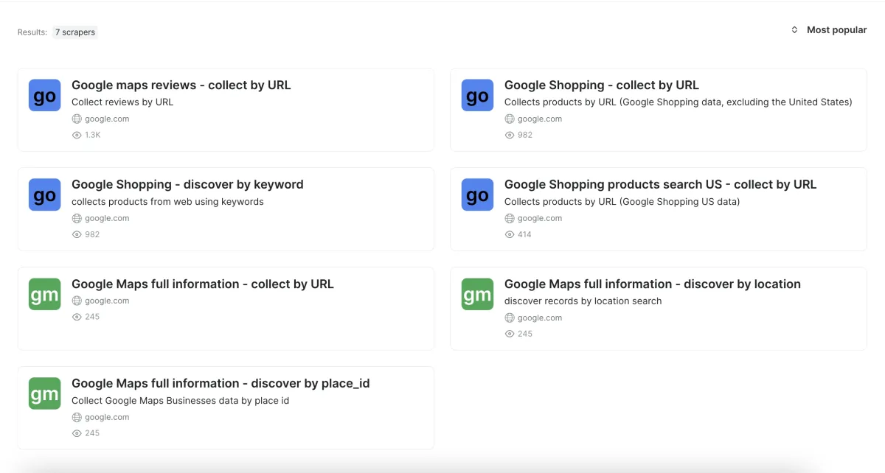Viewport: 885px width, 473px height.
Task: Click the 'Results:' label
Action: (x=32, y=32)
